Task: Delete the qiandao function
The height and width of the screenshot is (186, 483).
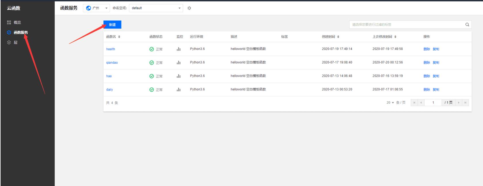Action: (x=427, y=63)
